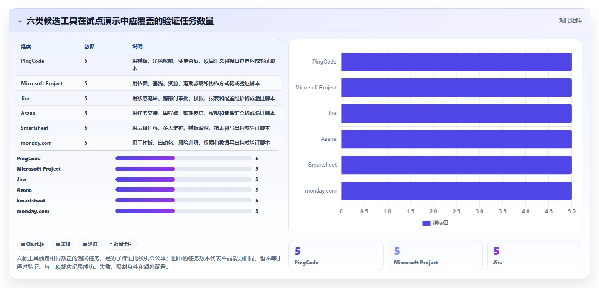Click the 指标值 legend color box
The height and width of the screenshot is (288, 599).
(426, 223)
